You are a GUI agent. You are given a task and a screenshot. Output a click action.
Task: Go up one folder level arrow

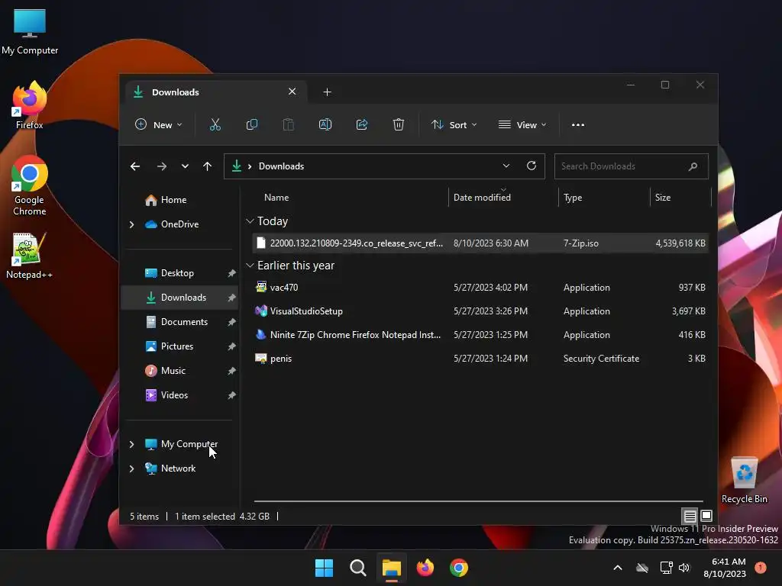pos(208,166)
